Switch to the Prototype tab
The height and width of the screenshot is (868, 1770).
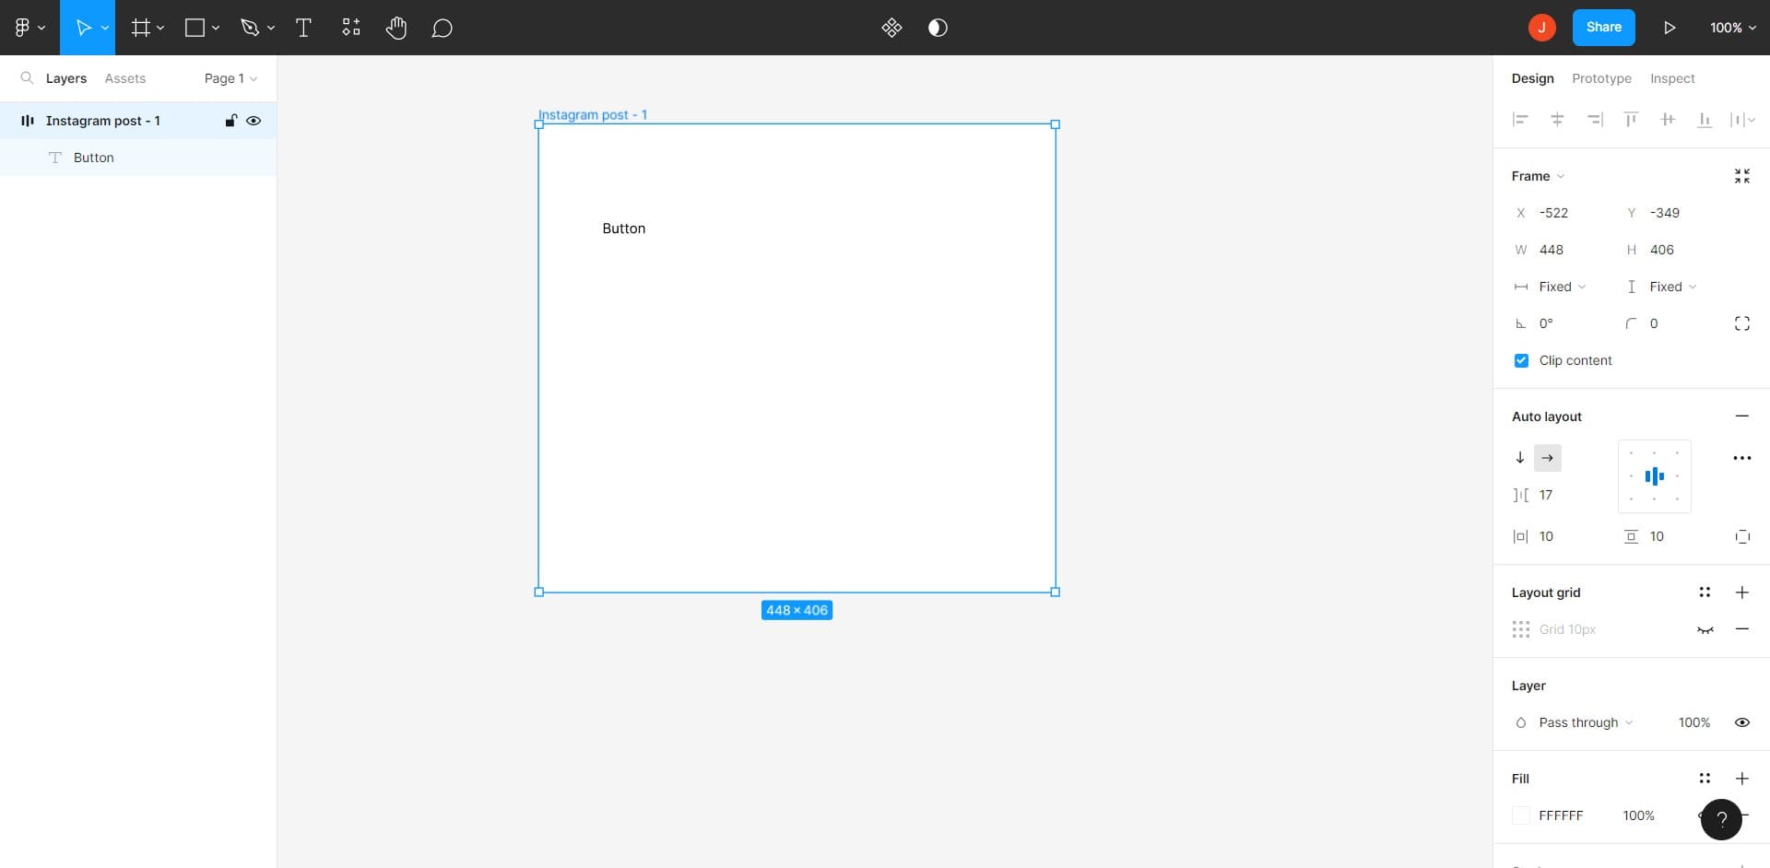coord(1601,78)
